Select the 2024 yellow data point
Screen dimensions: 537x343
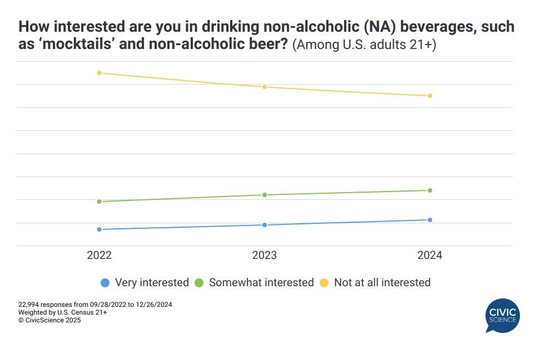430,96
